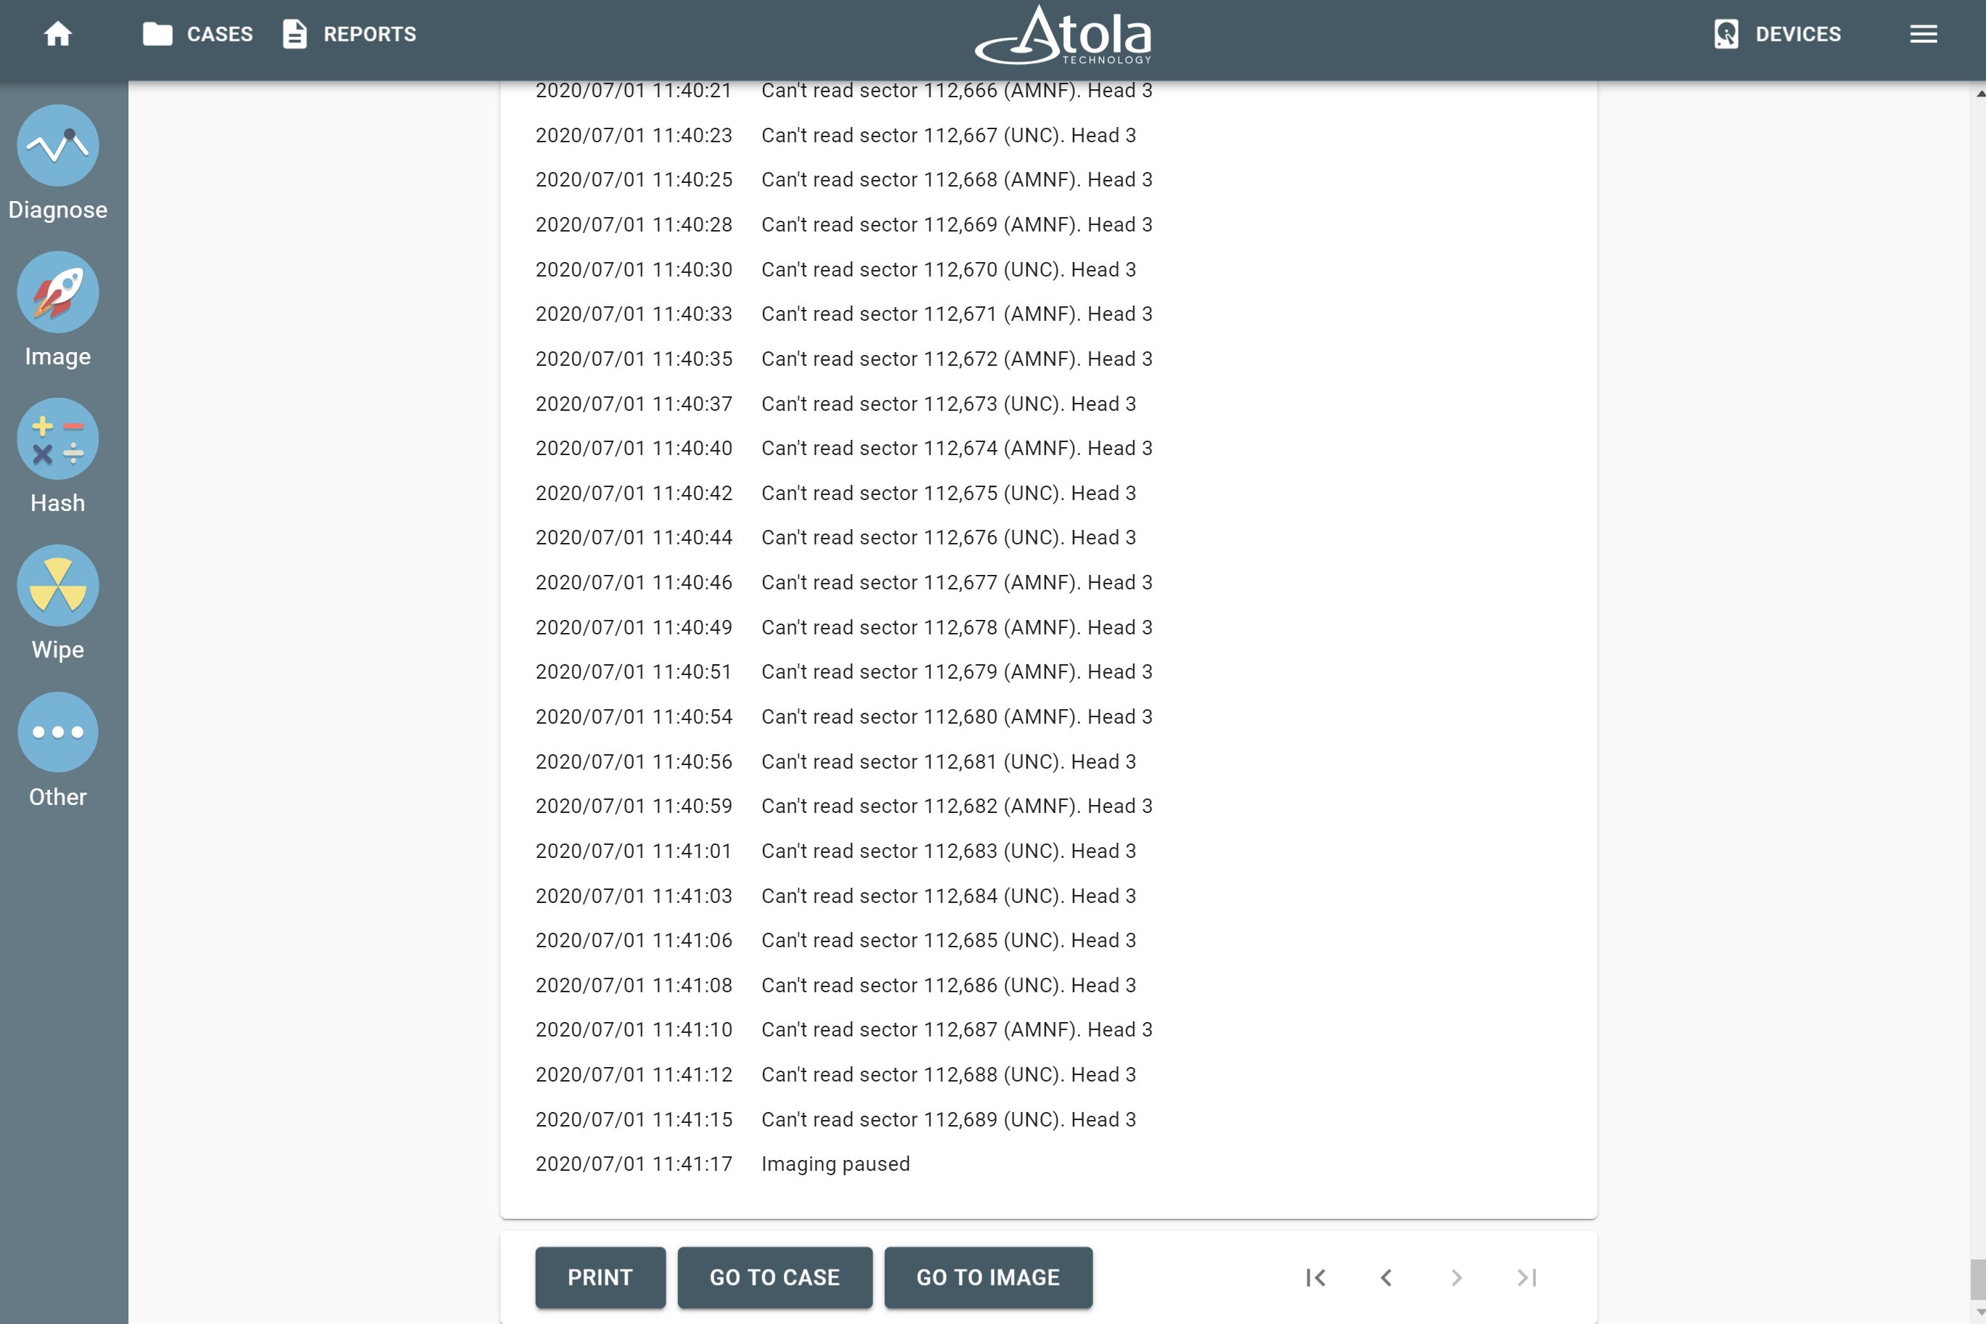The width and height of the screenshot is (1986, 1324).
Task: Click the scroll up arrow
Action: pyautogui.click(x=1979, y=94)
